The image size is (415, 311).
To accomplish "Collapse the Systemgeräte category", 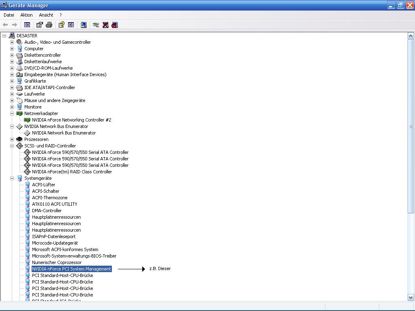I will 12,178.
